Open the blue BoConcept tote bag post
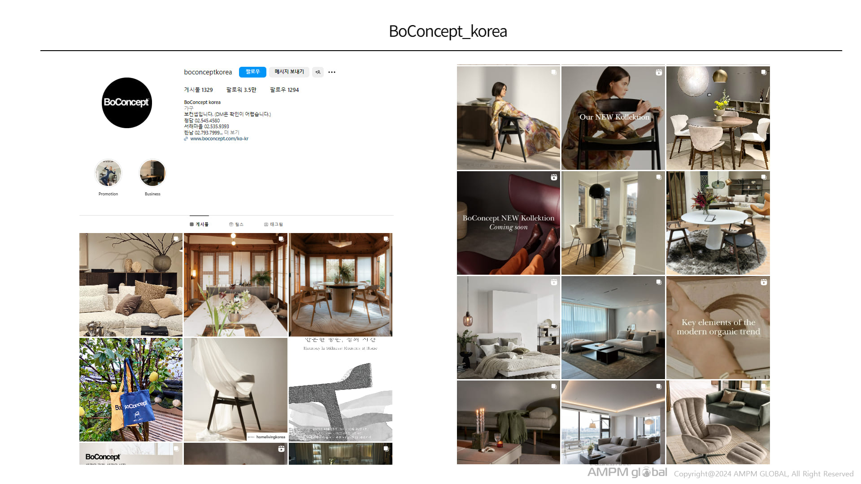The height and width of the screenshot is (484, 861). (x=131, y=389)
